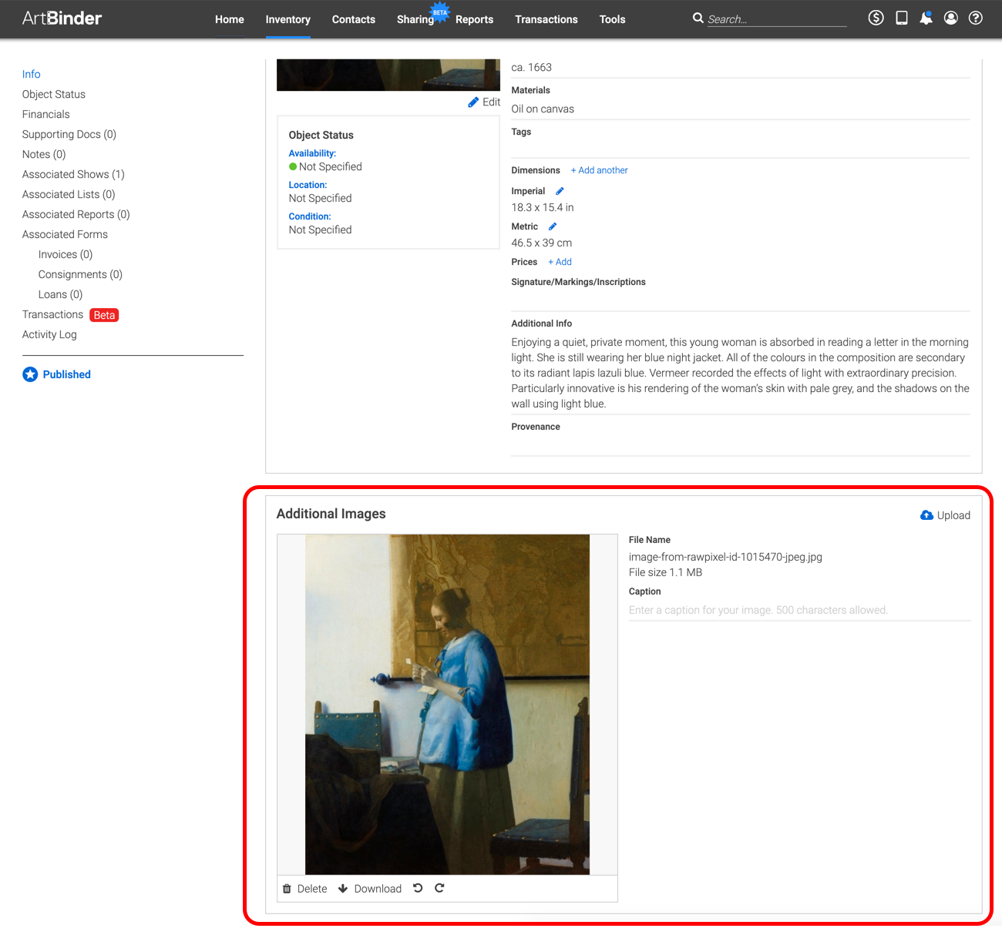Viewport: 1002px width, 935px height.
Task: Click the additional Vermeer painting image
Action: click(x=447, y=705)
